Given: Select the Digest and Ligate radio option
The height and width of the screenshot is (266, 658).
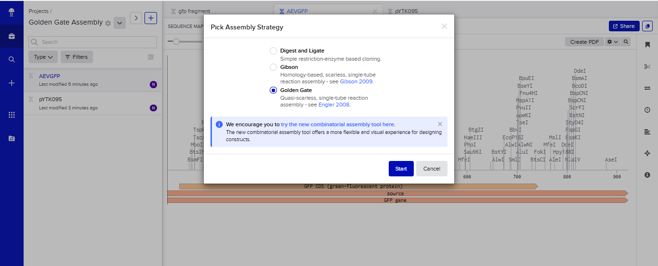Looking at the screenshot, I should (273, 51).
